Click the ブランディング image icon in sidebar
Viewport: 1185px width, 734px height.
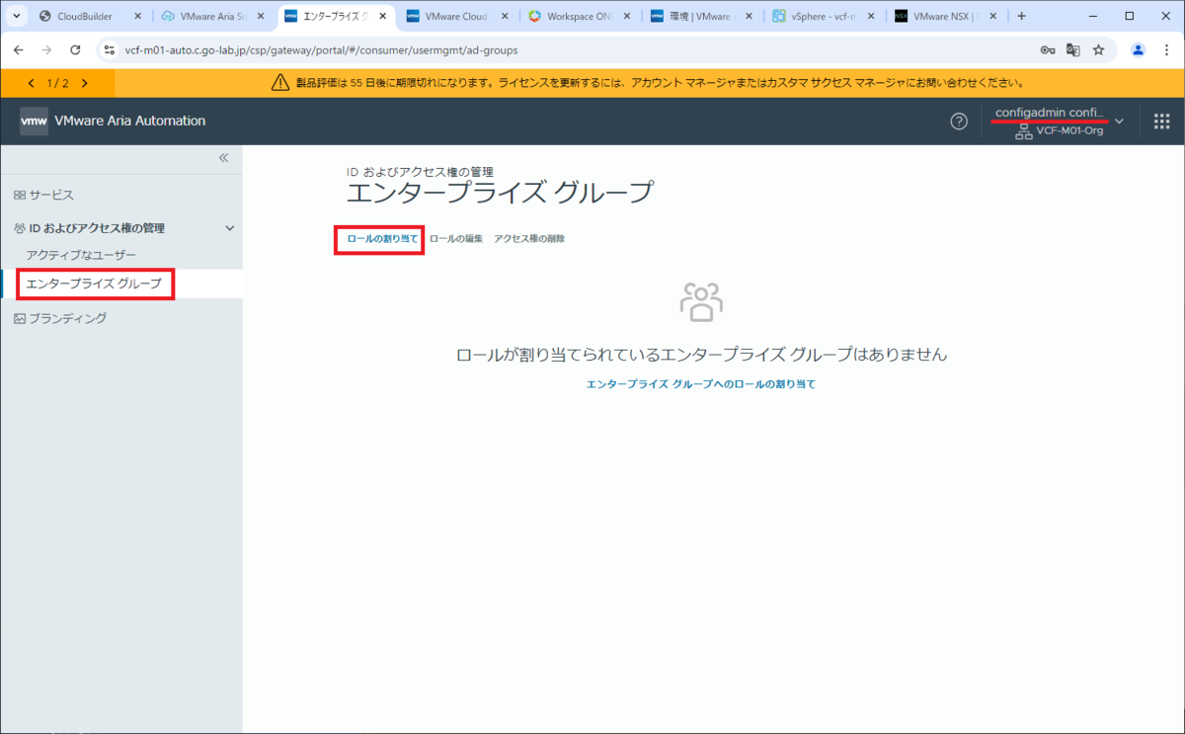tap(20, 318)
